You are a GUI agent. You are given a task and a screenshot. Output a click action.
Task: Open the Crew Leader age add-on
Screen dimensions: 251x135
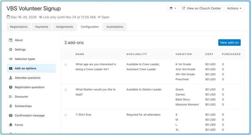point(96,67)
